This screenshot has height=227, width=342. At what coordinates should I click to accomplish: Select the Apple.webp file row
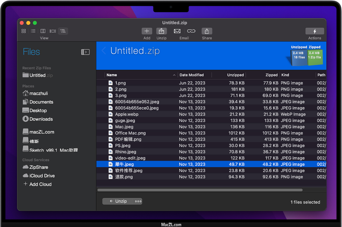[x=127, y=114]
